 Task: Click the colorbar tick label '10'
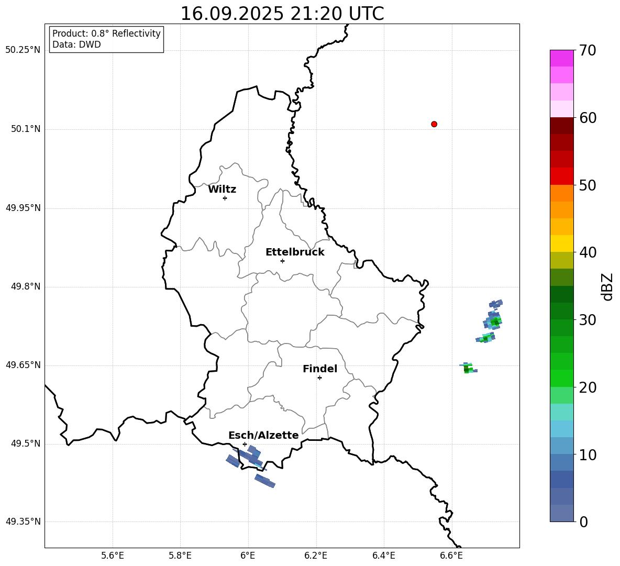tap(588, 455)
